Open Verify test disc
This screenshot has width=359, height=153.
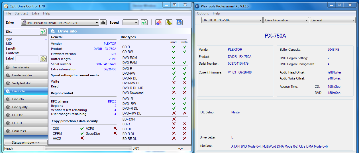coord(26,83)
